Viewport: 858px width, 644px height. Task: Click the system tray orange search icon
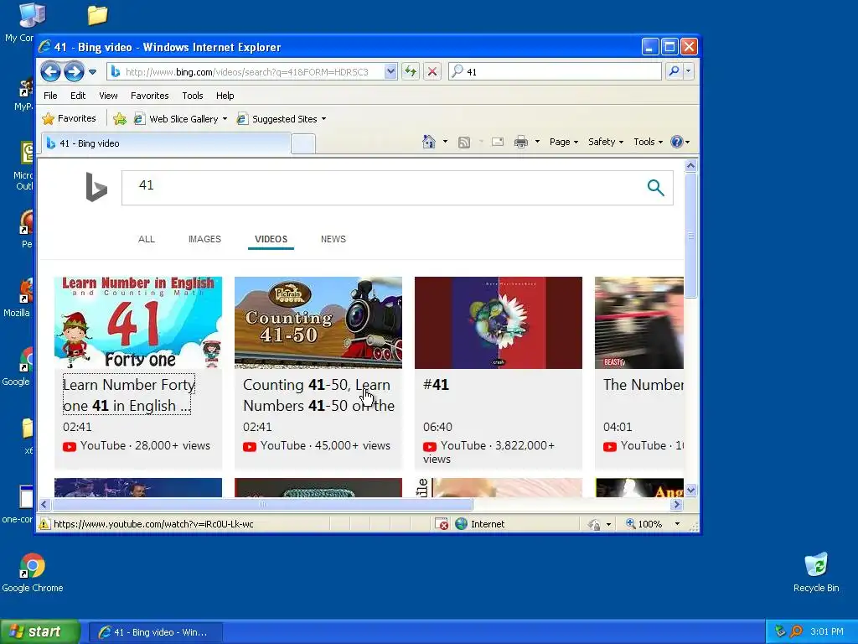point(796,631)
